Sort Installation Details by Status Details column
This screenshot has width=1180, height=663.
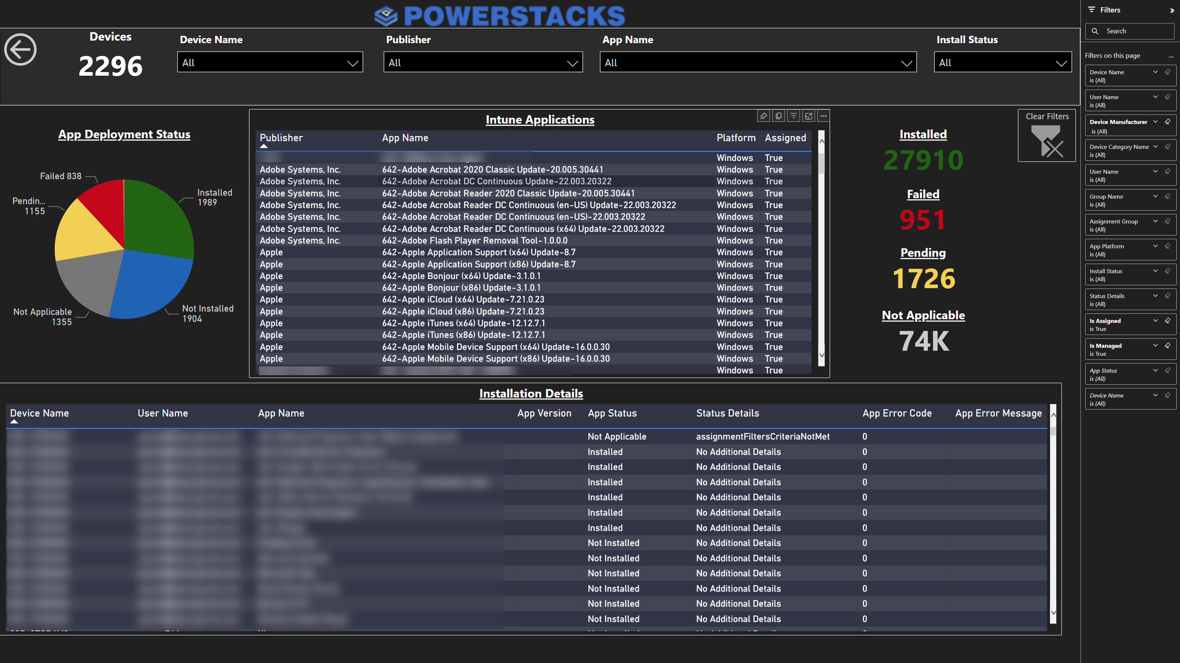pos(727,413)
